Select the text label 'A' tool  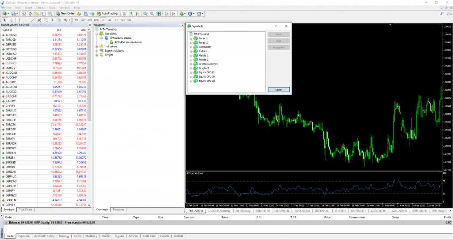tap(53, 20)
